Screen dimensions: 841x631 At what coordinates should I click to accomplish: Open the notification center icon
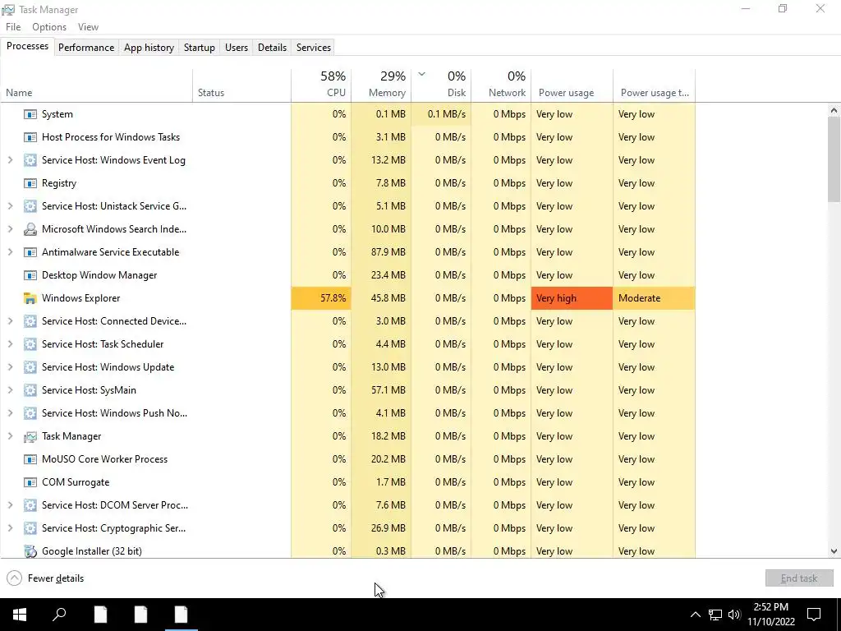click(x=814, y=615)
